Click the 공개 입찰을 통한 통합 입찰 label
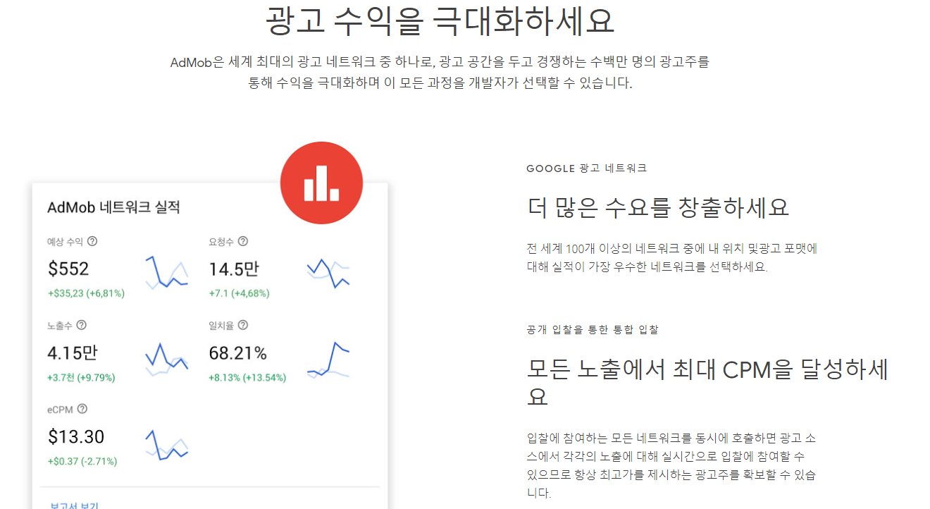This screenshot has height=509, width=930. pyautogui.click(x=593, y=330)
